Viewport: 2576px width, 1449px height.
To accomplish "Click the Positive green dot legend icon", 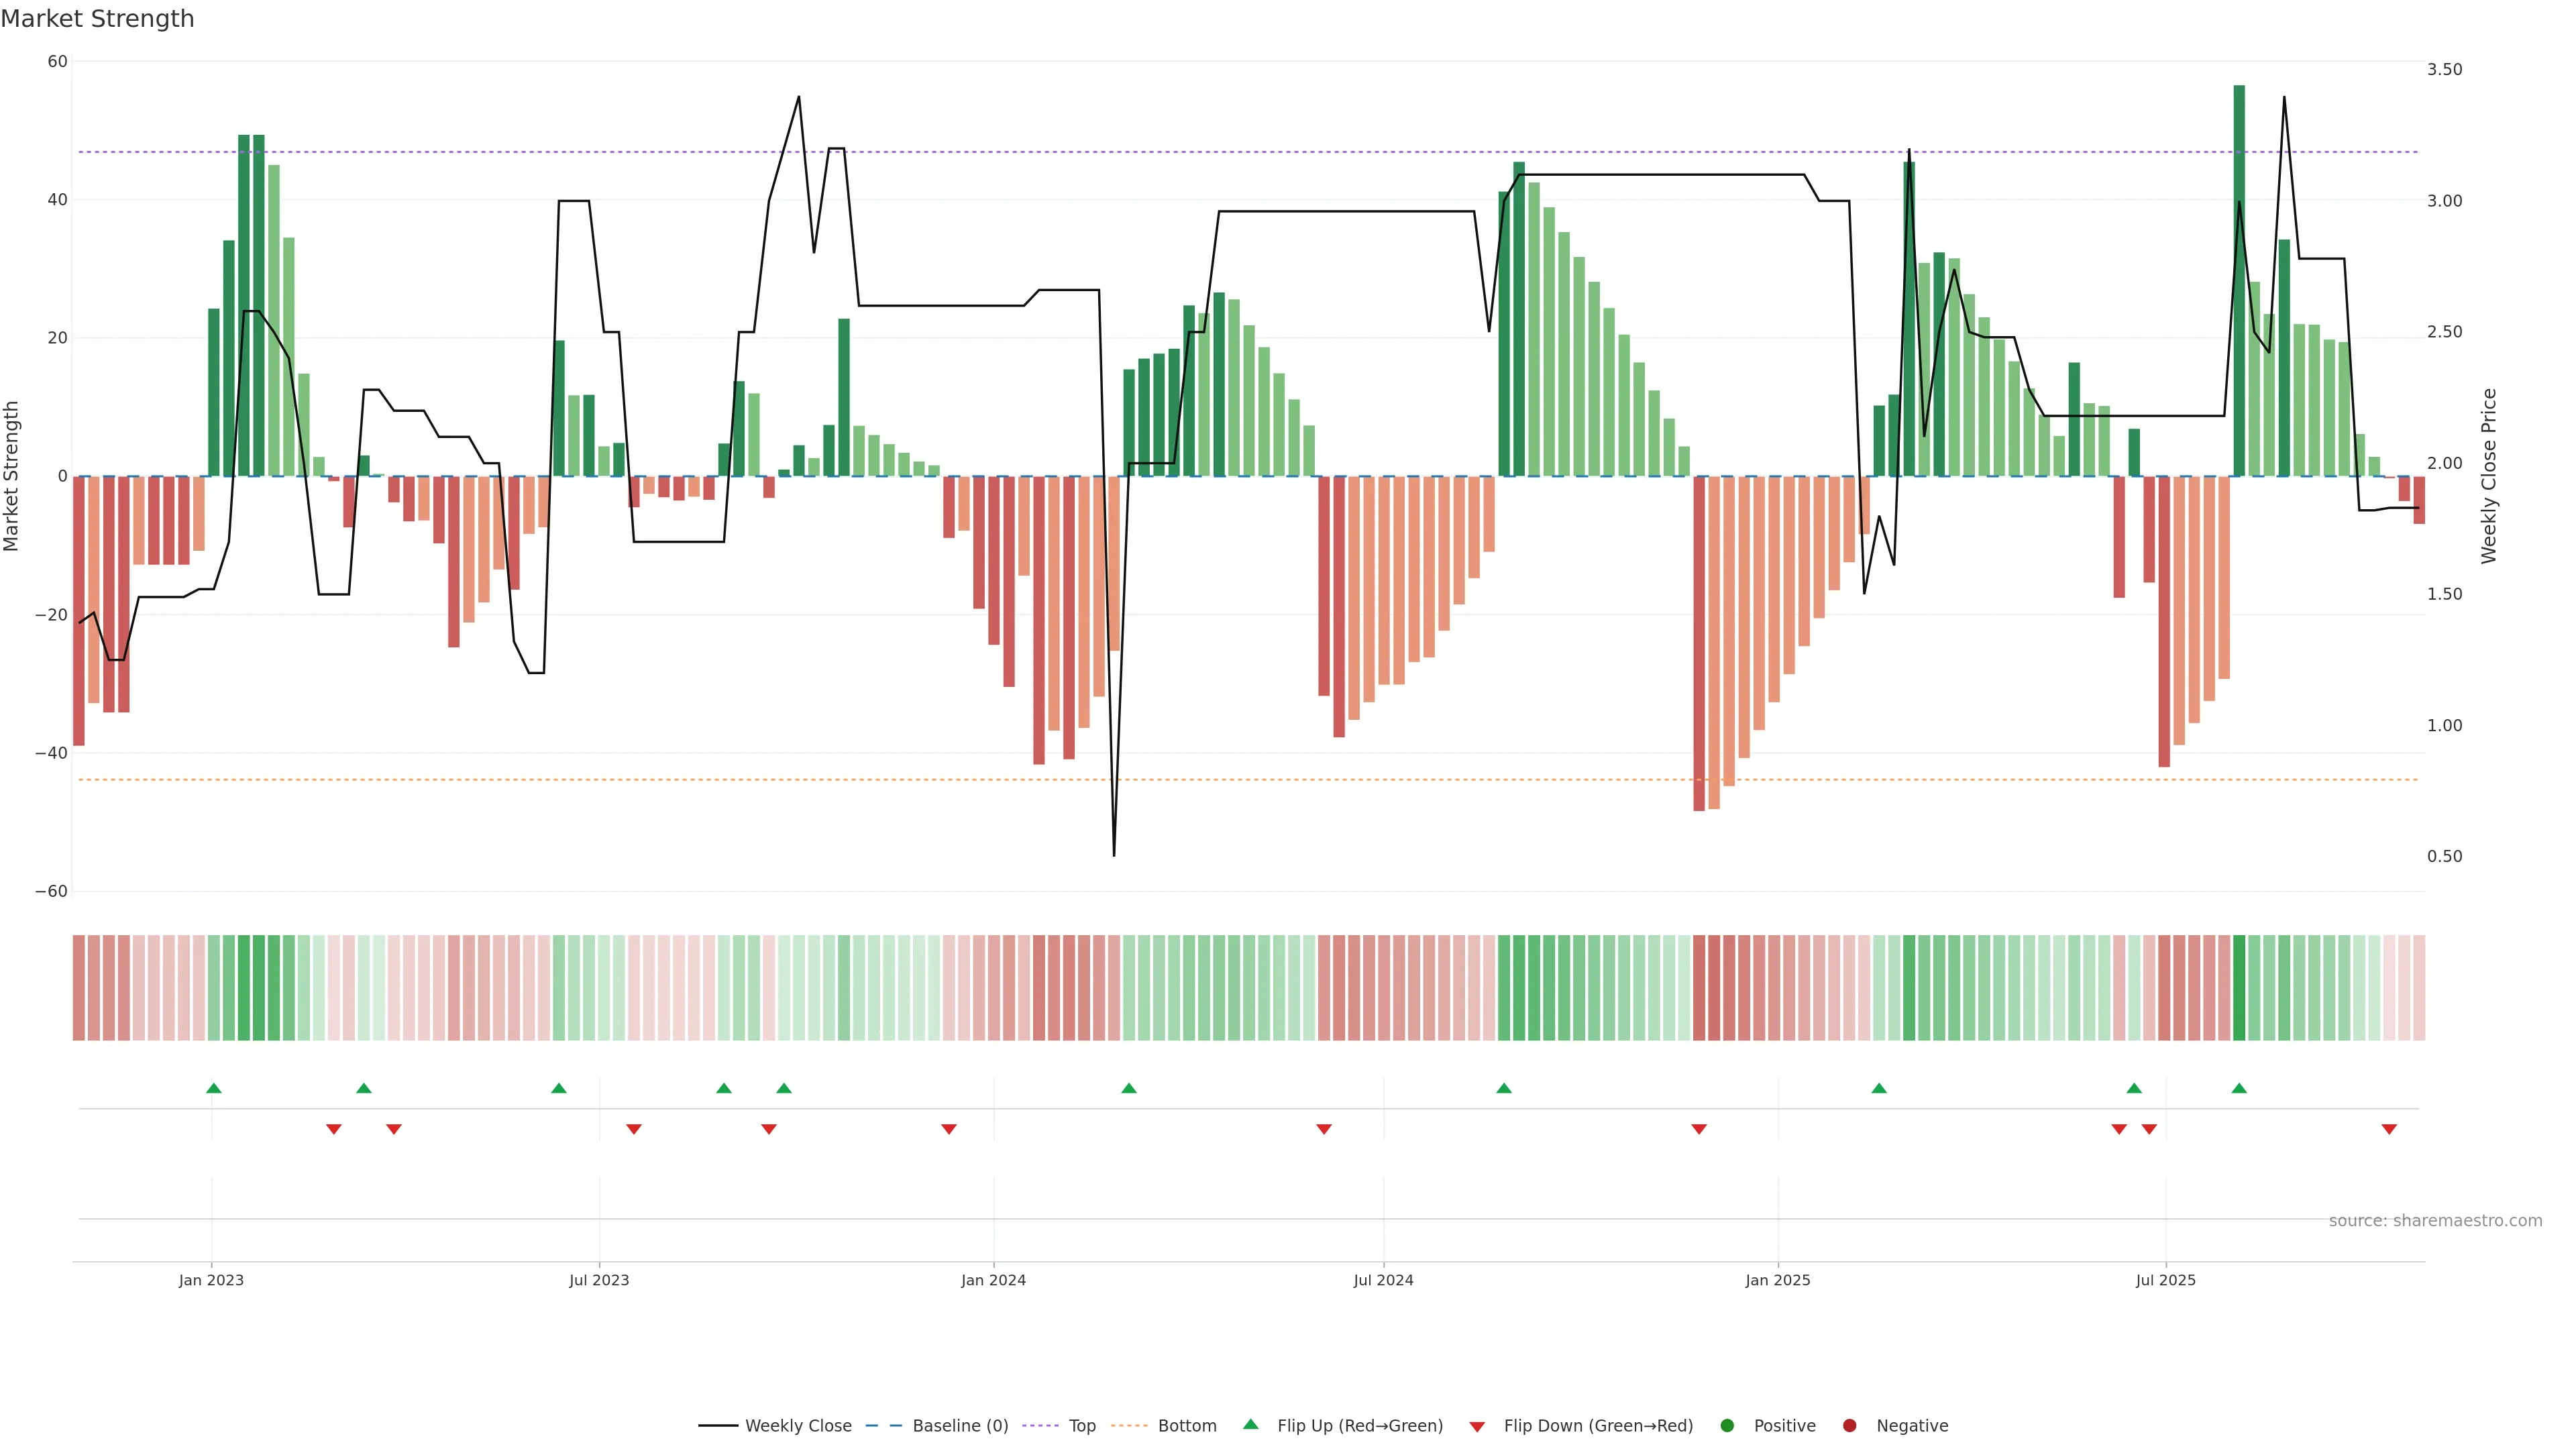I will tap(1727, 1426).
